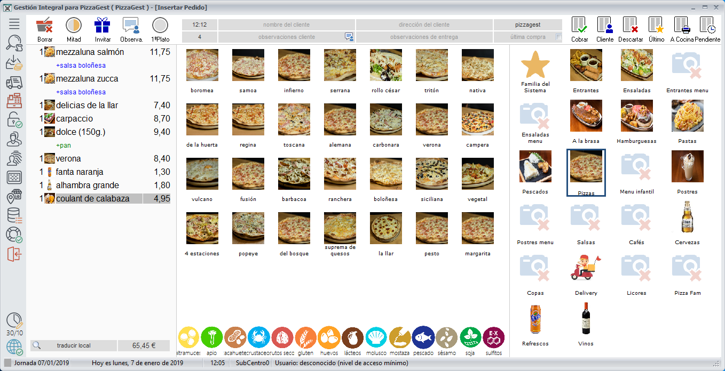Click the Invitar gift icon
Image resolution: width=725 pixels, height=371 pixels.
coord(103,26)
